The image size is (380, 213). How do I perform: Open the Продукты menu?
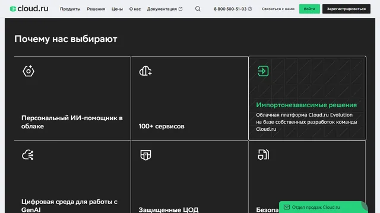point(70,9)
